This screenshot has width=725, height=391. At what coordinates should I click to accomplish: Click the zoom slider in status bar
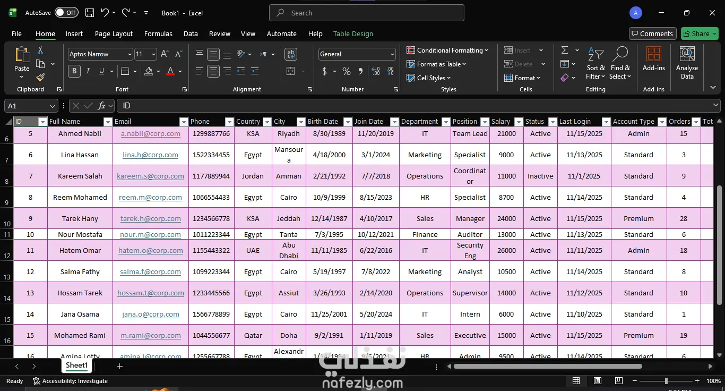[x=666, y=381]
